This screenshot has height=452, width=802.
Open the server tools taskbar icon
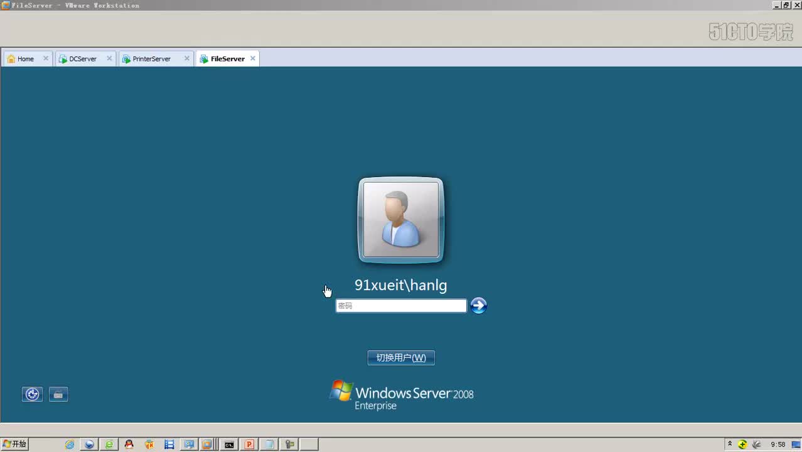point(289,444)
